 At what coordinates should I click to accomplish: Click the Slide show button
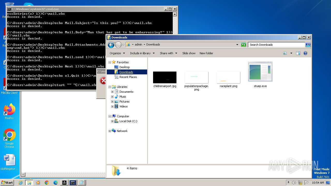click(189, 53)
